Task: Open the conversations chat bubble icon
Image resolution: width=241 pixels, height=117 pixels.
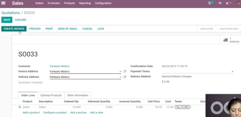Action: click(220, 3)
